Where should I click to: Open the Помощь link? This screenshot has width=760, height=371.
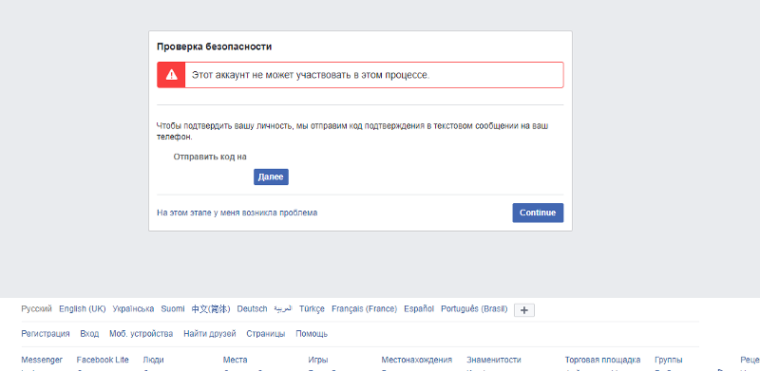coord(312,334)
